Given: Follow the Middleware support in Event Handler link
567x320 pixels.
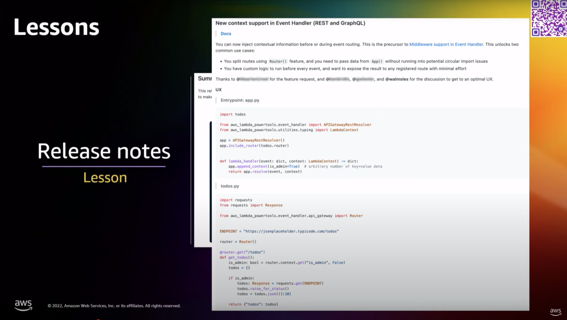Looking at the screenshot, I should click(x=446, y=44).
